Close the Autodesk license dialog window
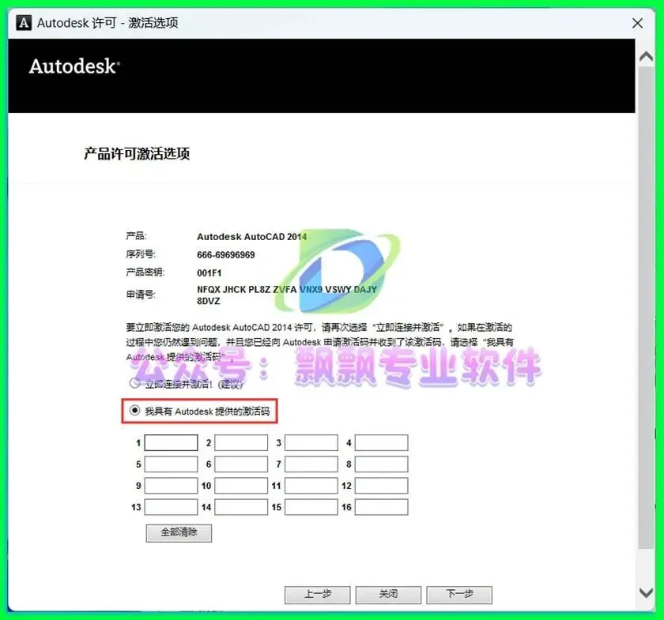Screen dimensions: 664x620 pos(637,23)
